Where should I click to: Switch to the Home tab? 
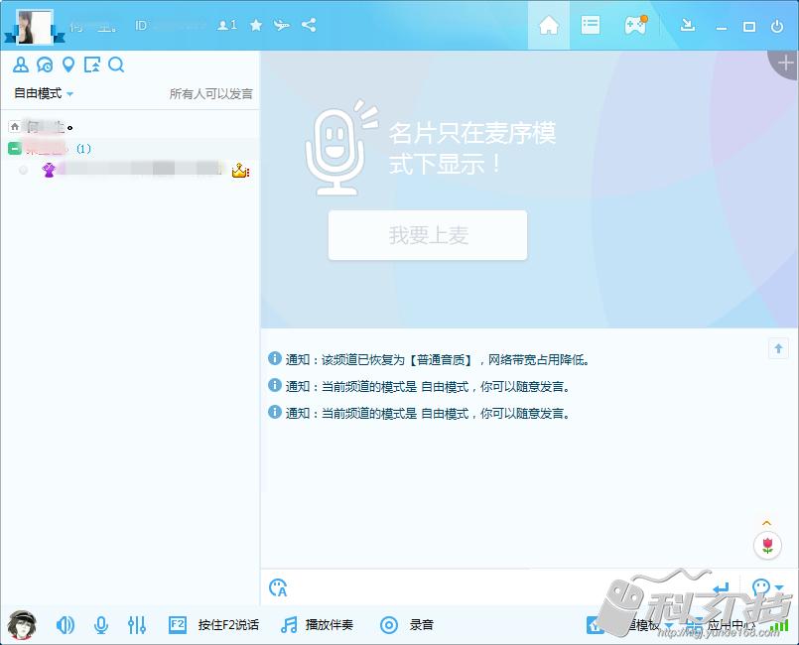pos(549,27)
